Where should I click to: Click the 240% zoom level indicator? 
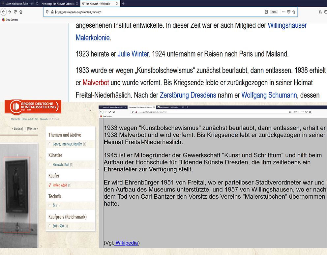click(x=274, y=12)
